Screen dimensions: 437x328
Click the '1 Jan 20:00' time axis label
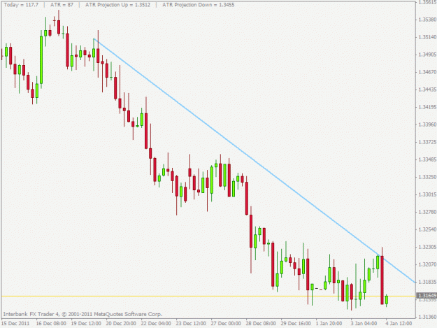tap(329, 324)
